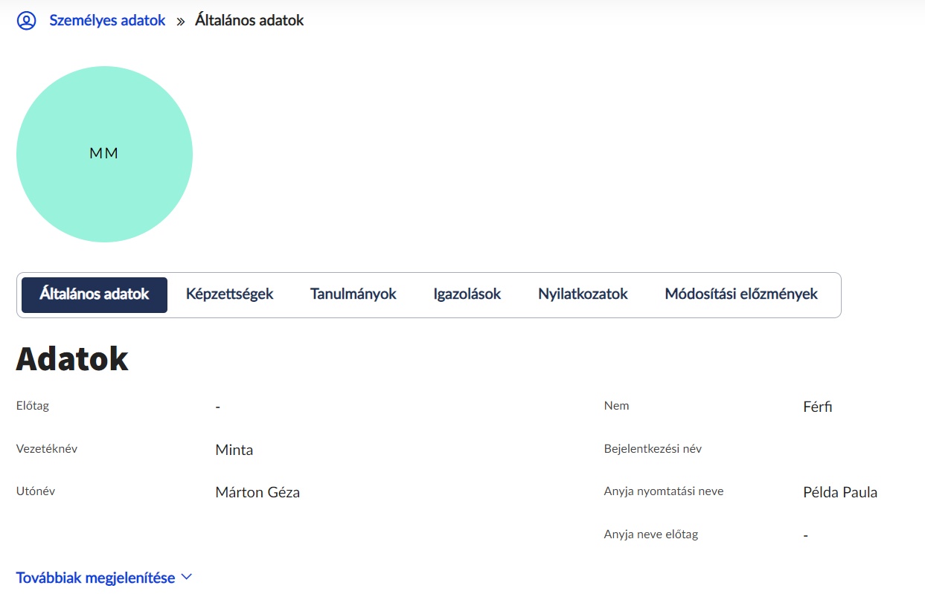Screen dimensions: 925x594
Task: Switch to the Képzettségek tab
Action: click(x=229, y=294)
